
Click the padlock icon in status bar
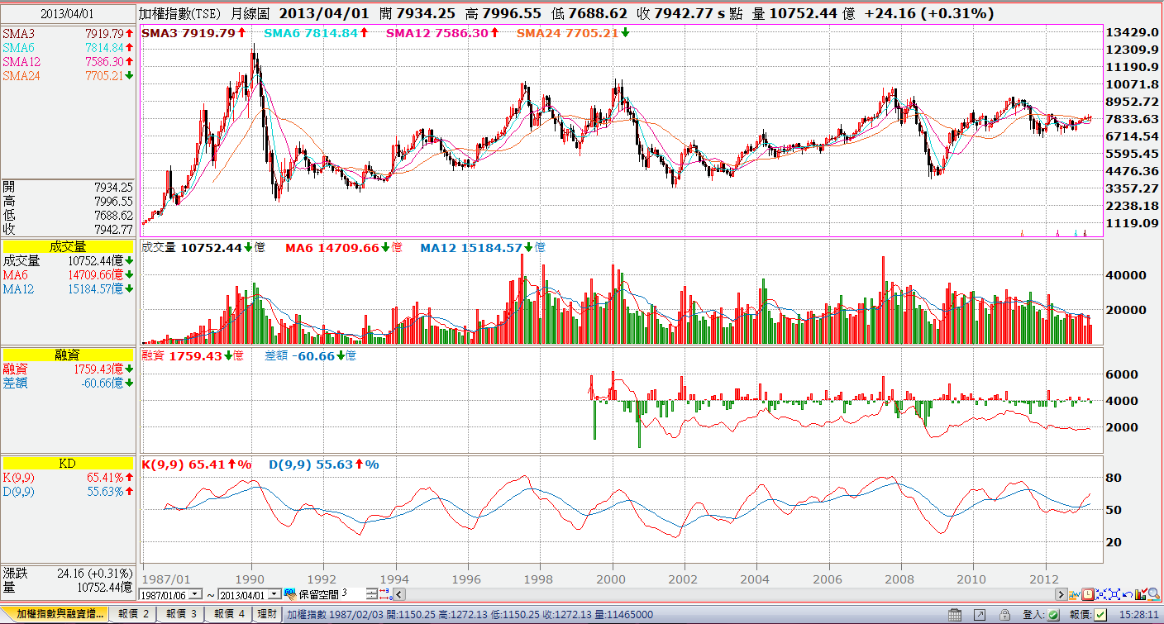[1004, 615]
